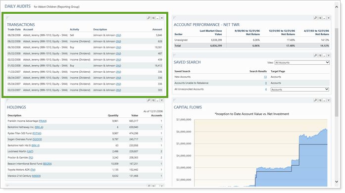Click the page scrollbar up arrow
This screenshot has height=193, width=345.
[337, 7]
